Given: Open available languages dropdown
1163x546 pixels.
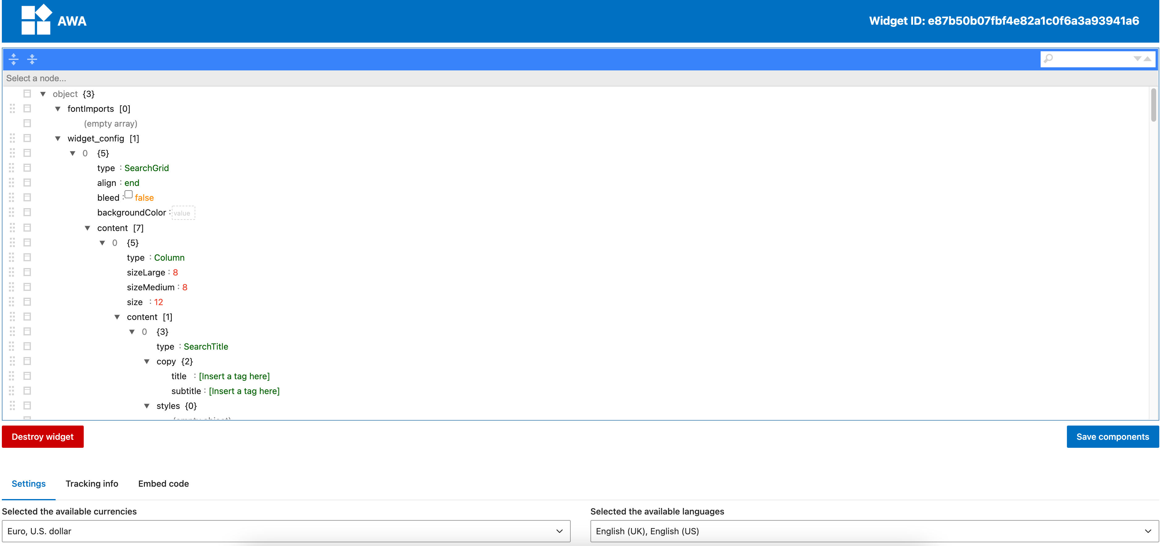Looking at the screenshot, I should click(x=874, y=531).
